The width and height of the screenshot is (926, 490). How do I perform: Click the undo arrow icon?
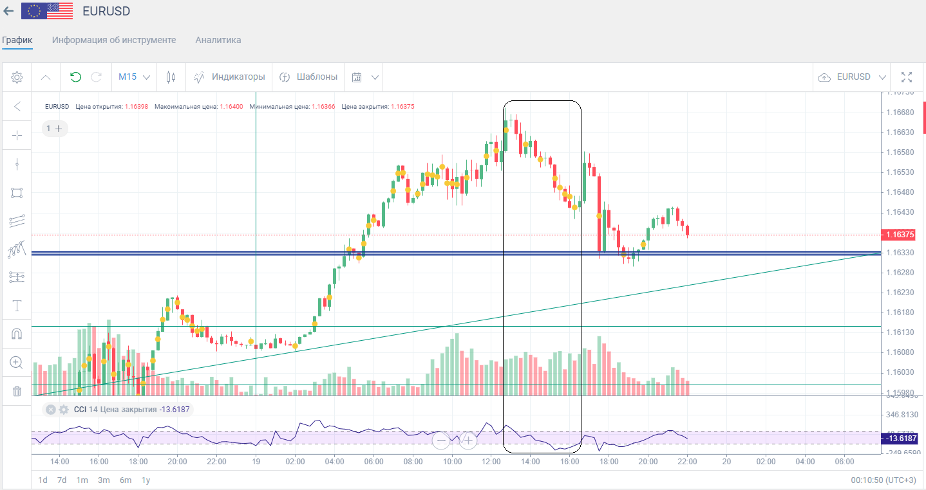(x=75, y=77)
